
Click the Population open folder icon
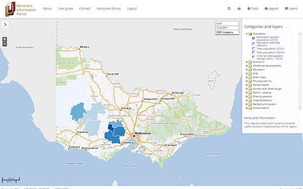click(250, 34)
